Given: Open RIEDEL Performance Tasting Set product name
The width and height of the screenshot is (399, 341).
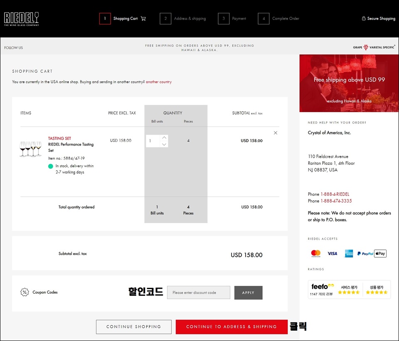Looking at the screenshot, I should point(71,147).
